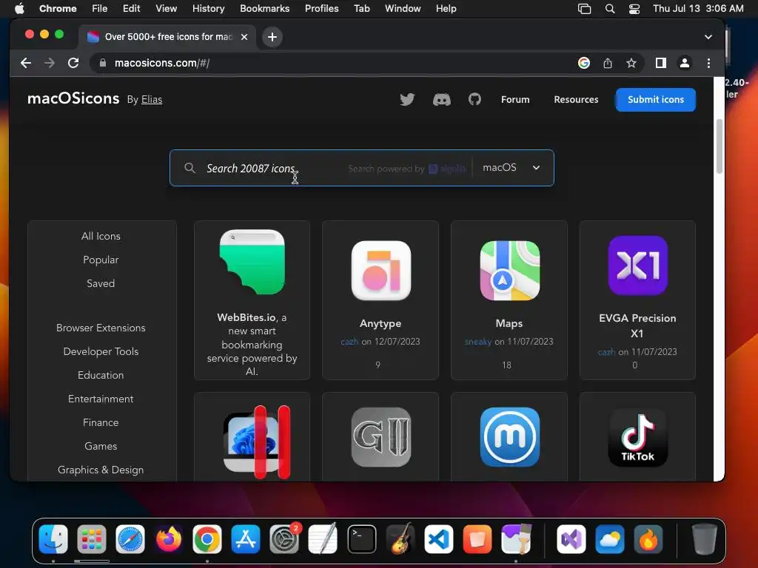
Task: Open the Profiles menu
Action: (321, 8)
